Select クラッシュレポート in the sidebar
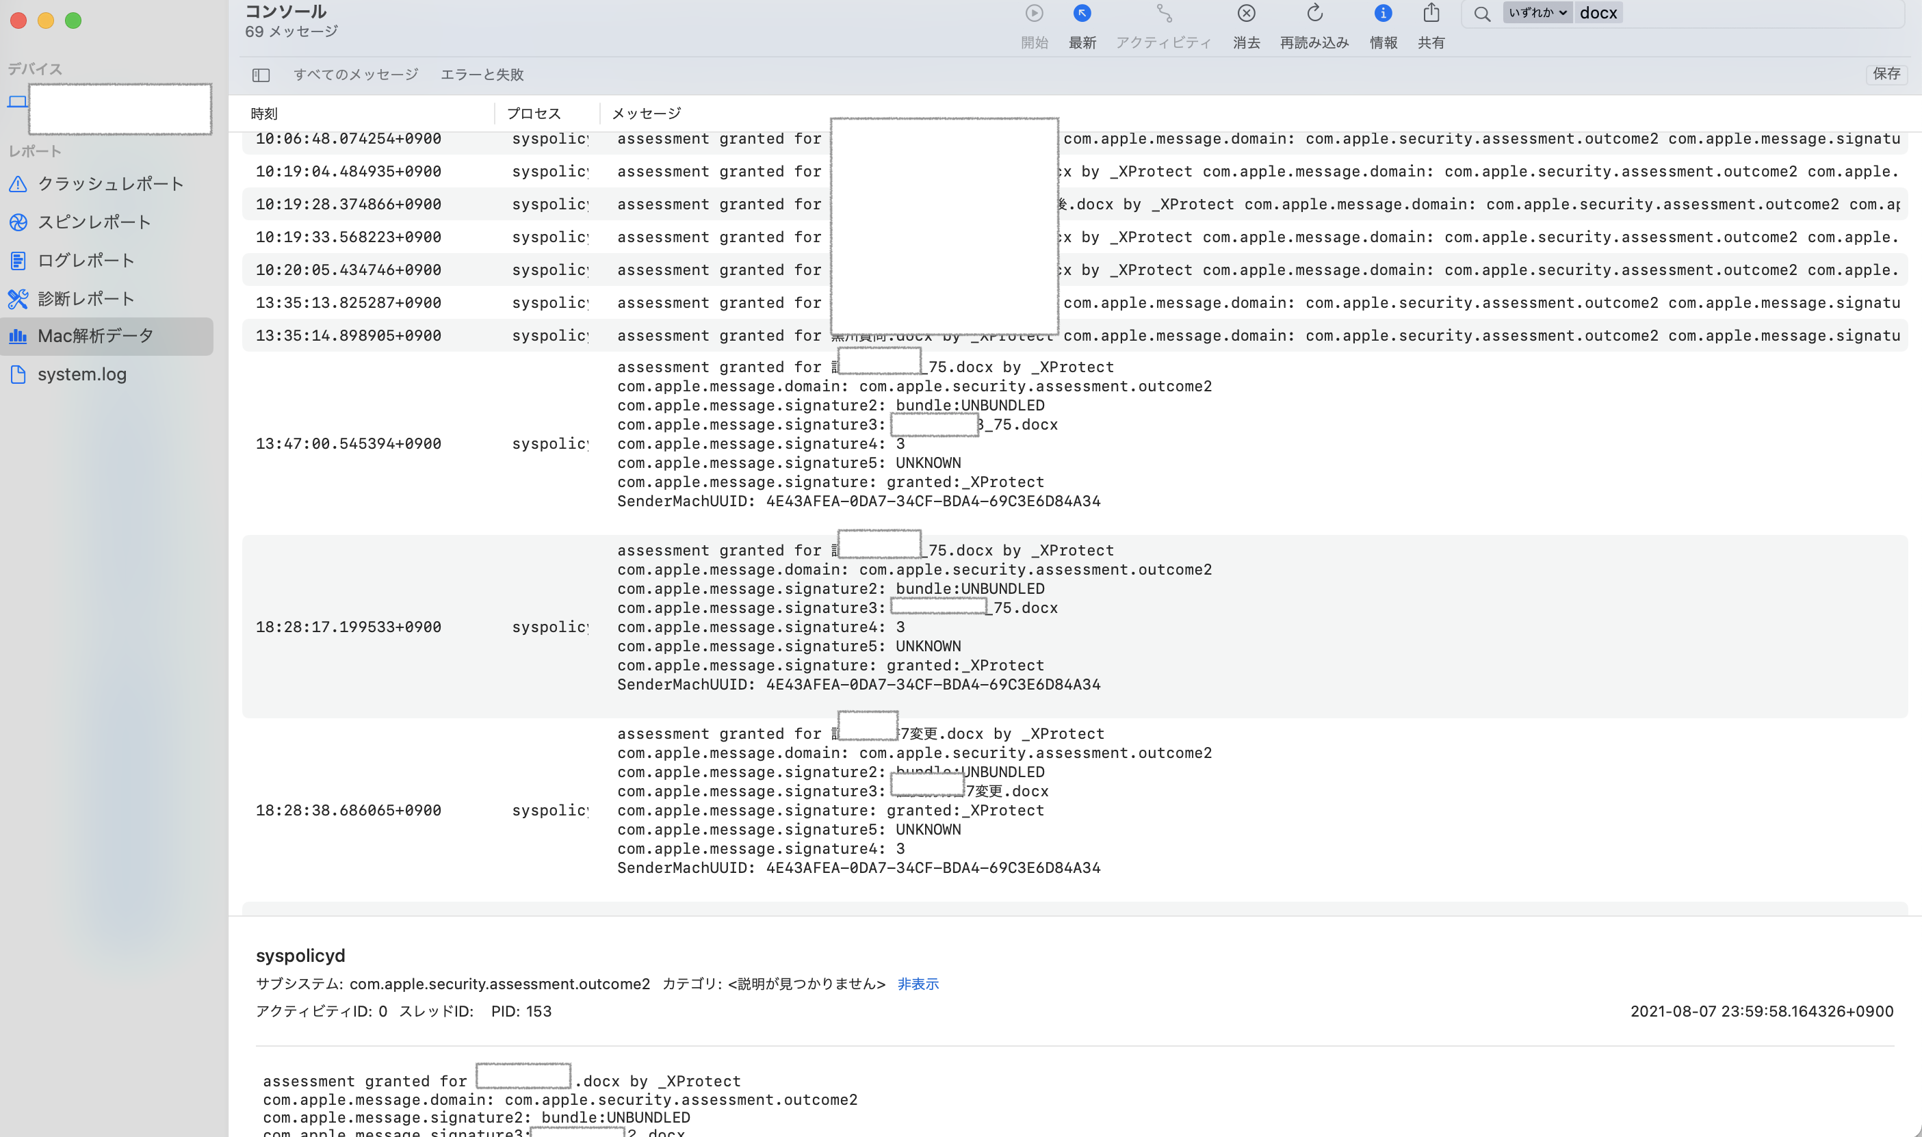 (110, 183)
